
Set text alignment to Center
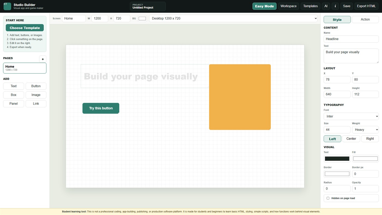351,139
